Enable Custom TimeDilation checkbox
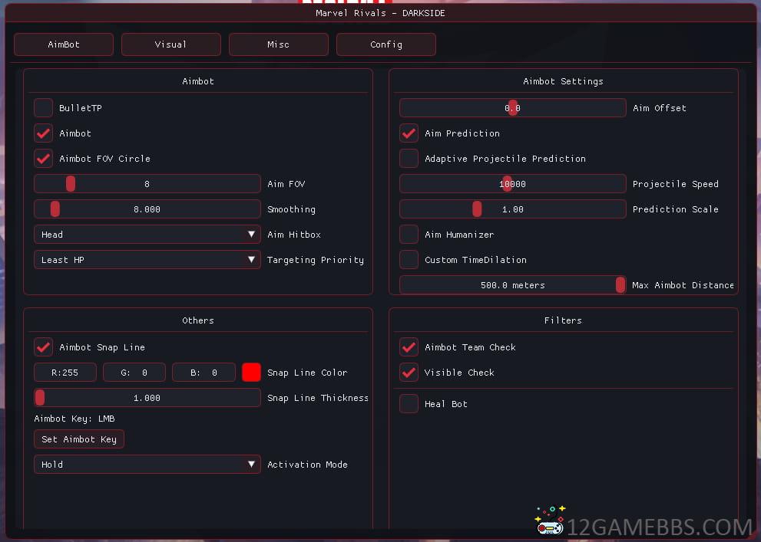This screenshot has height=542, width=761. click(409, 260)
